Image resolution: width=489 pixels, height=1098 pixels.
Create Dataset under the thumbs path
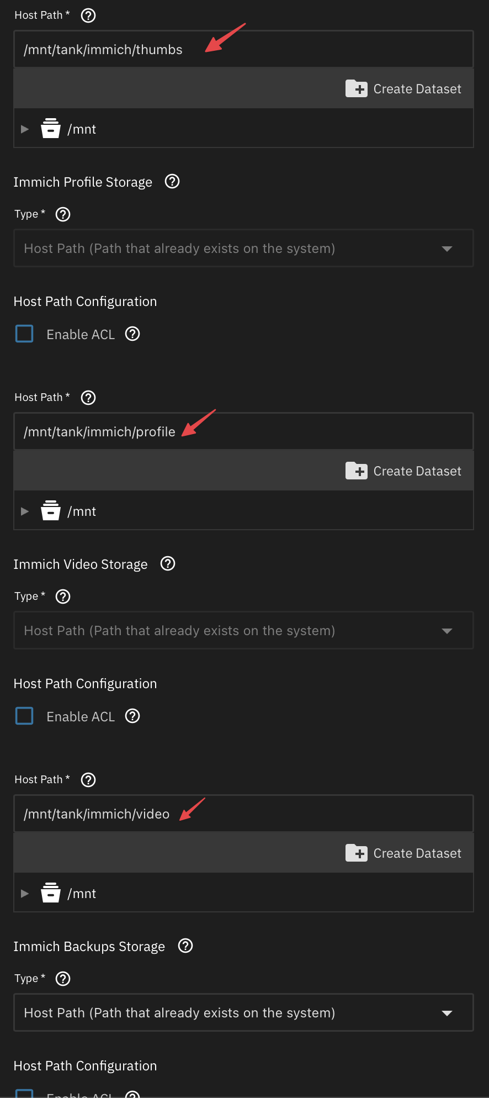pos(403,89)
